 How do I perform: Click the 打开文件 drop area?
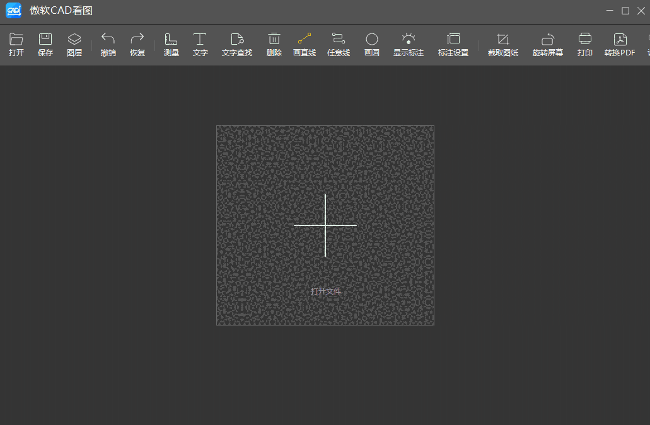[x=325, y=225]
